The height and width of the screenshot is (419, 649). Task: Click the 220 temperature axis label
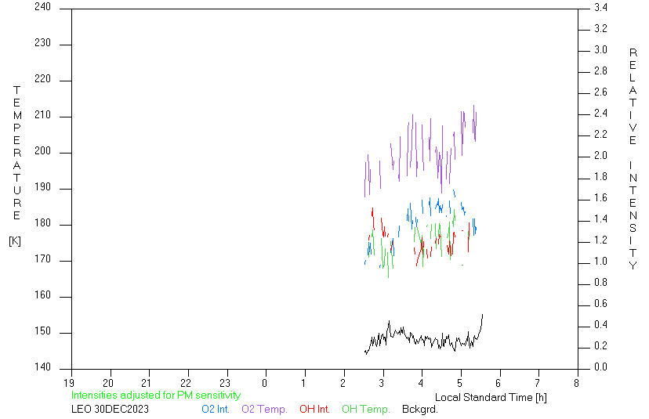pos(42,78)
